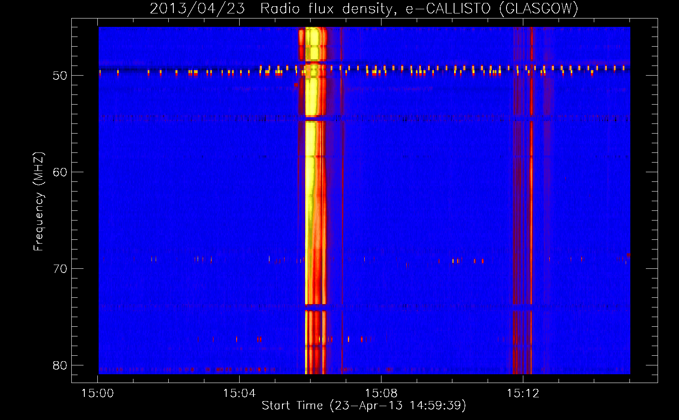Click the '15:00' time tick label
Image resolution: width=679 pixels, height=420 pixels.
coord(98,394)
